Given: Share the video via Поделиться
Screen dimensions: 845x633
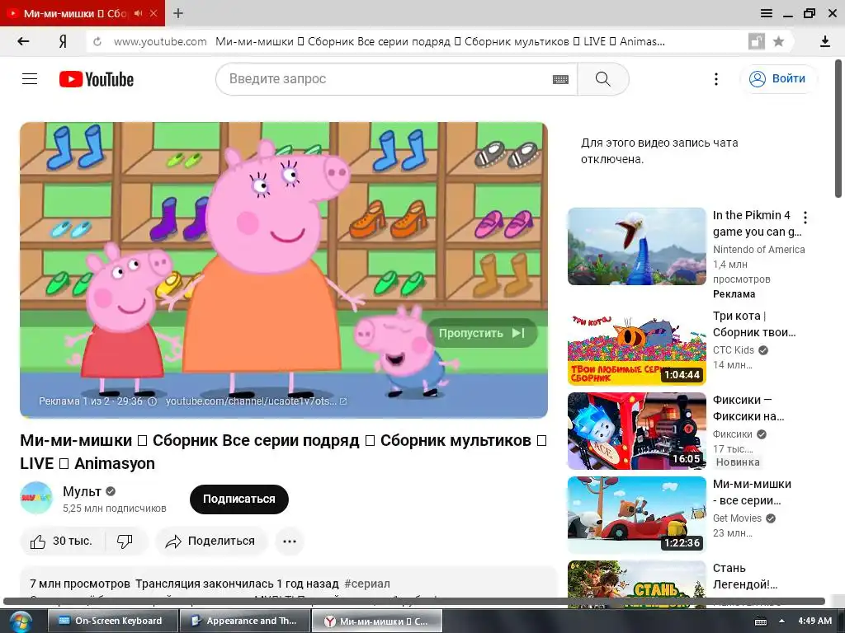Looking at the screenshot, I should click(x=210, y=541).
